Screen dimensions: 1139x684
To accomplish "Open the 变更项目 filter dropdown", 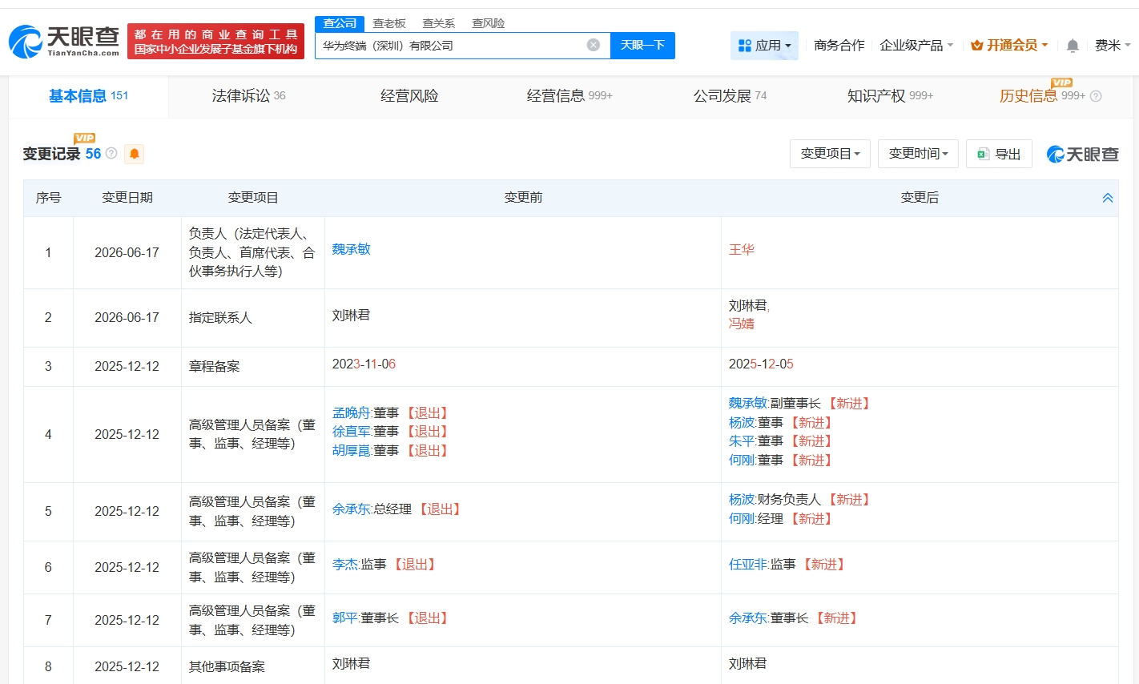I will click(x=830, y=154).
